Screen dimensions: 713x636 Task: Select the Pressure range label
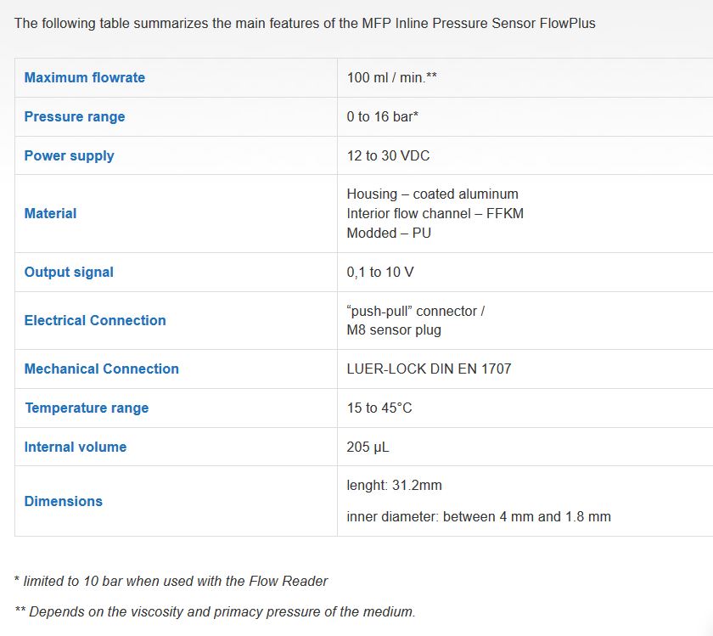[75, 116]
